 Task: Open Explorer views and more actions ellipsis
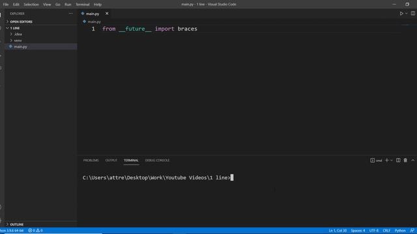click(70, 14)
